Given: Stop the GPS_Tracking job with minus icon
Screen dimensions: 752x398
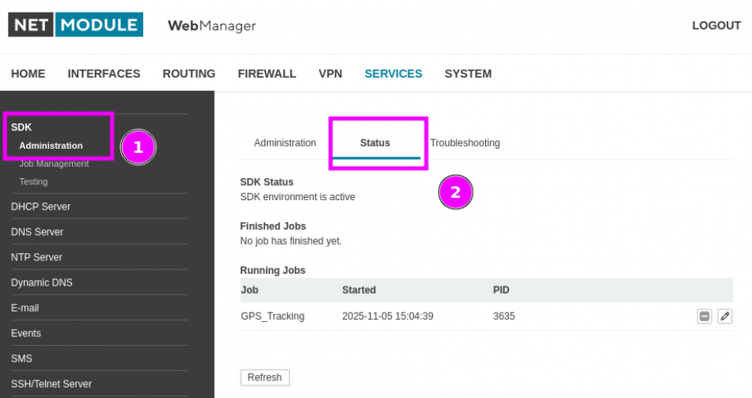Looking at the screenshot, I should [704, 317].
